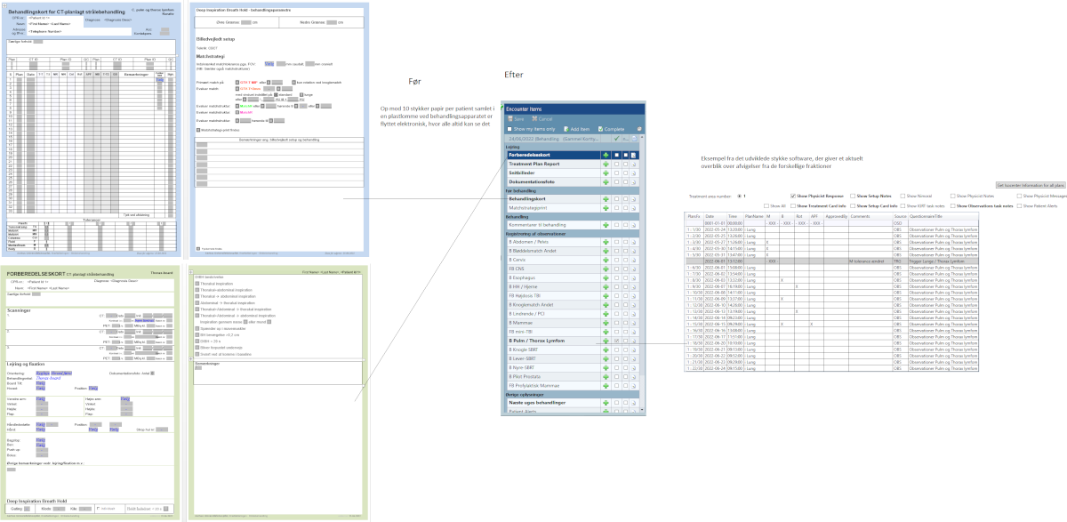Click the green plus for B Cervix
1067x522 pixels.
click(x=606, y=260)
